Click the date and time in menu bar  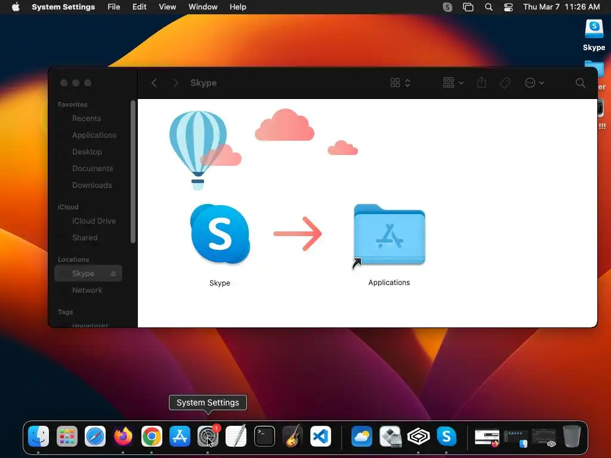coord(561,7)
